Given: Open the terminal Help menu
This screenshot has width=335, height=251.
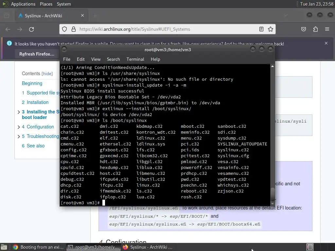Looking at the screenshot, I should (x=155, y=59).
